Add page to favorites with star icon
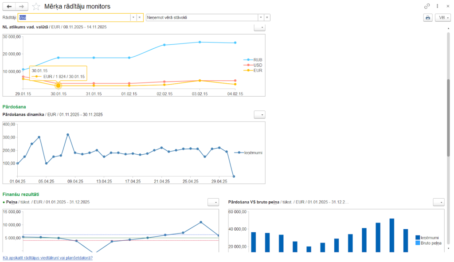Image resolution: width=454 pixels, height=262 pixels. coord(36,6)
